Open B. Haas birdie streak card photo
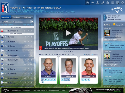The image size is (125, 93). click(x=48, y=67)
